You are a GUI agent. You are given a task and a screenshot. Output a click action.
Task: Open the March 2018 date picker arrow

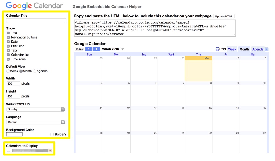point(122,49)
